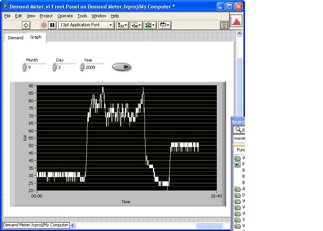The height and width of the screenshot is (231, 323).
Task: Toggle the green arrow oval button
Action: pos(122,67)
